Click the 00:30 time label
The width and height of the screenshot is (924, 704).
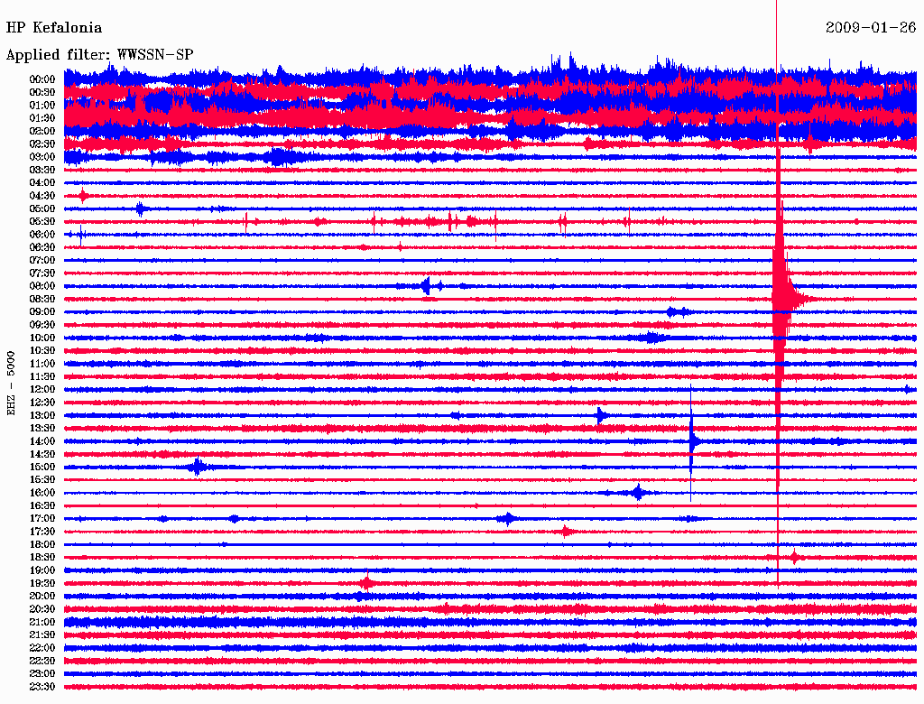(x=42, y=93)
